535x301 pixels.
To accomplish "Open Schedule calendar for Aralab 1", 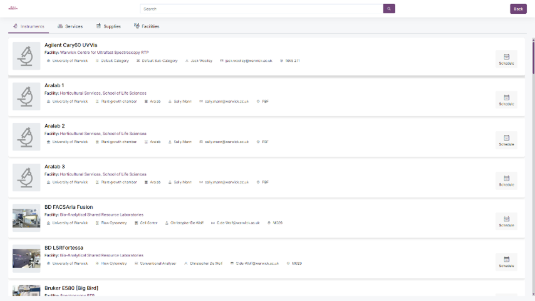I will tap(506, 100).
